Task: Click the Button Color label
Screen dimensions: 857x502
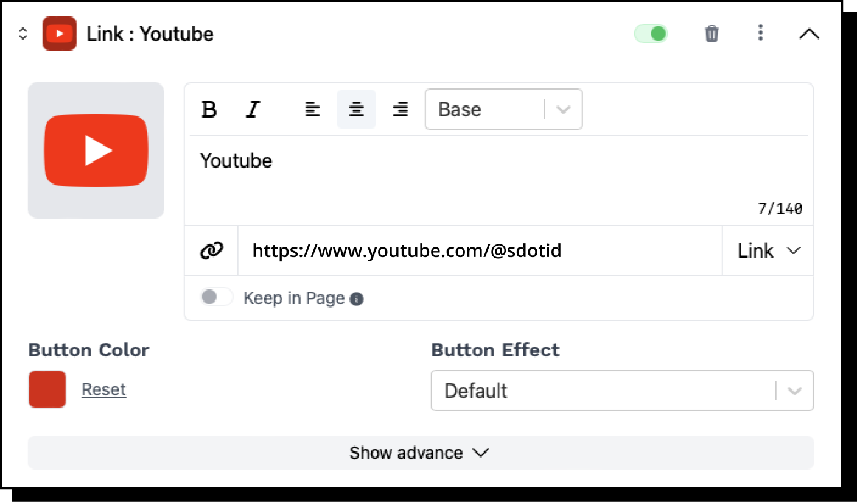Action: [x=89, y=350]
